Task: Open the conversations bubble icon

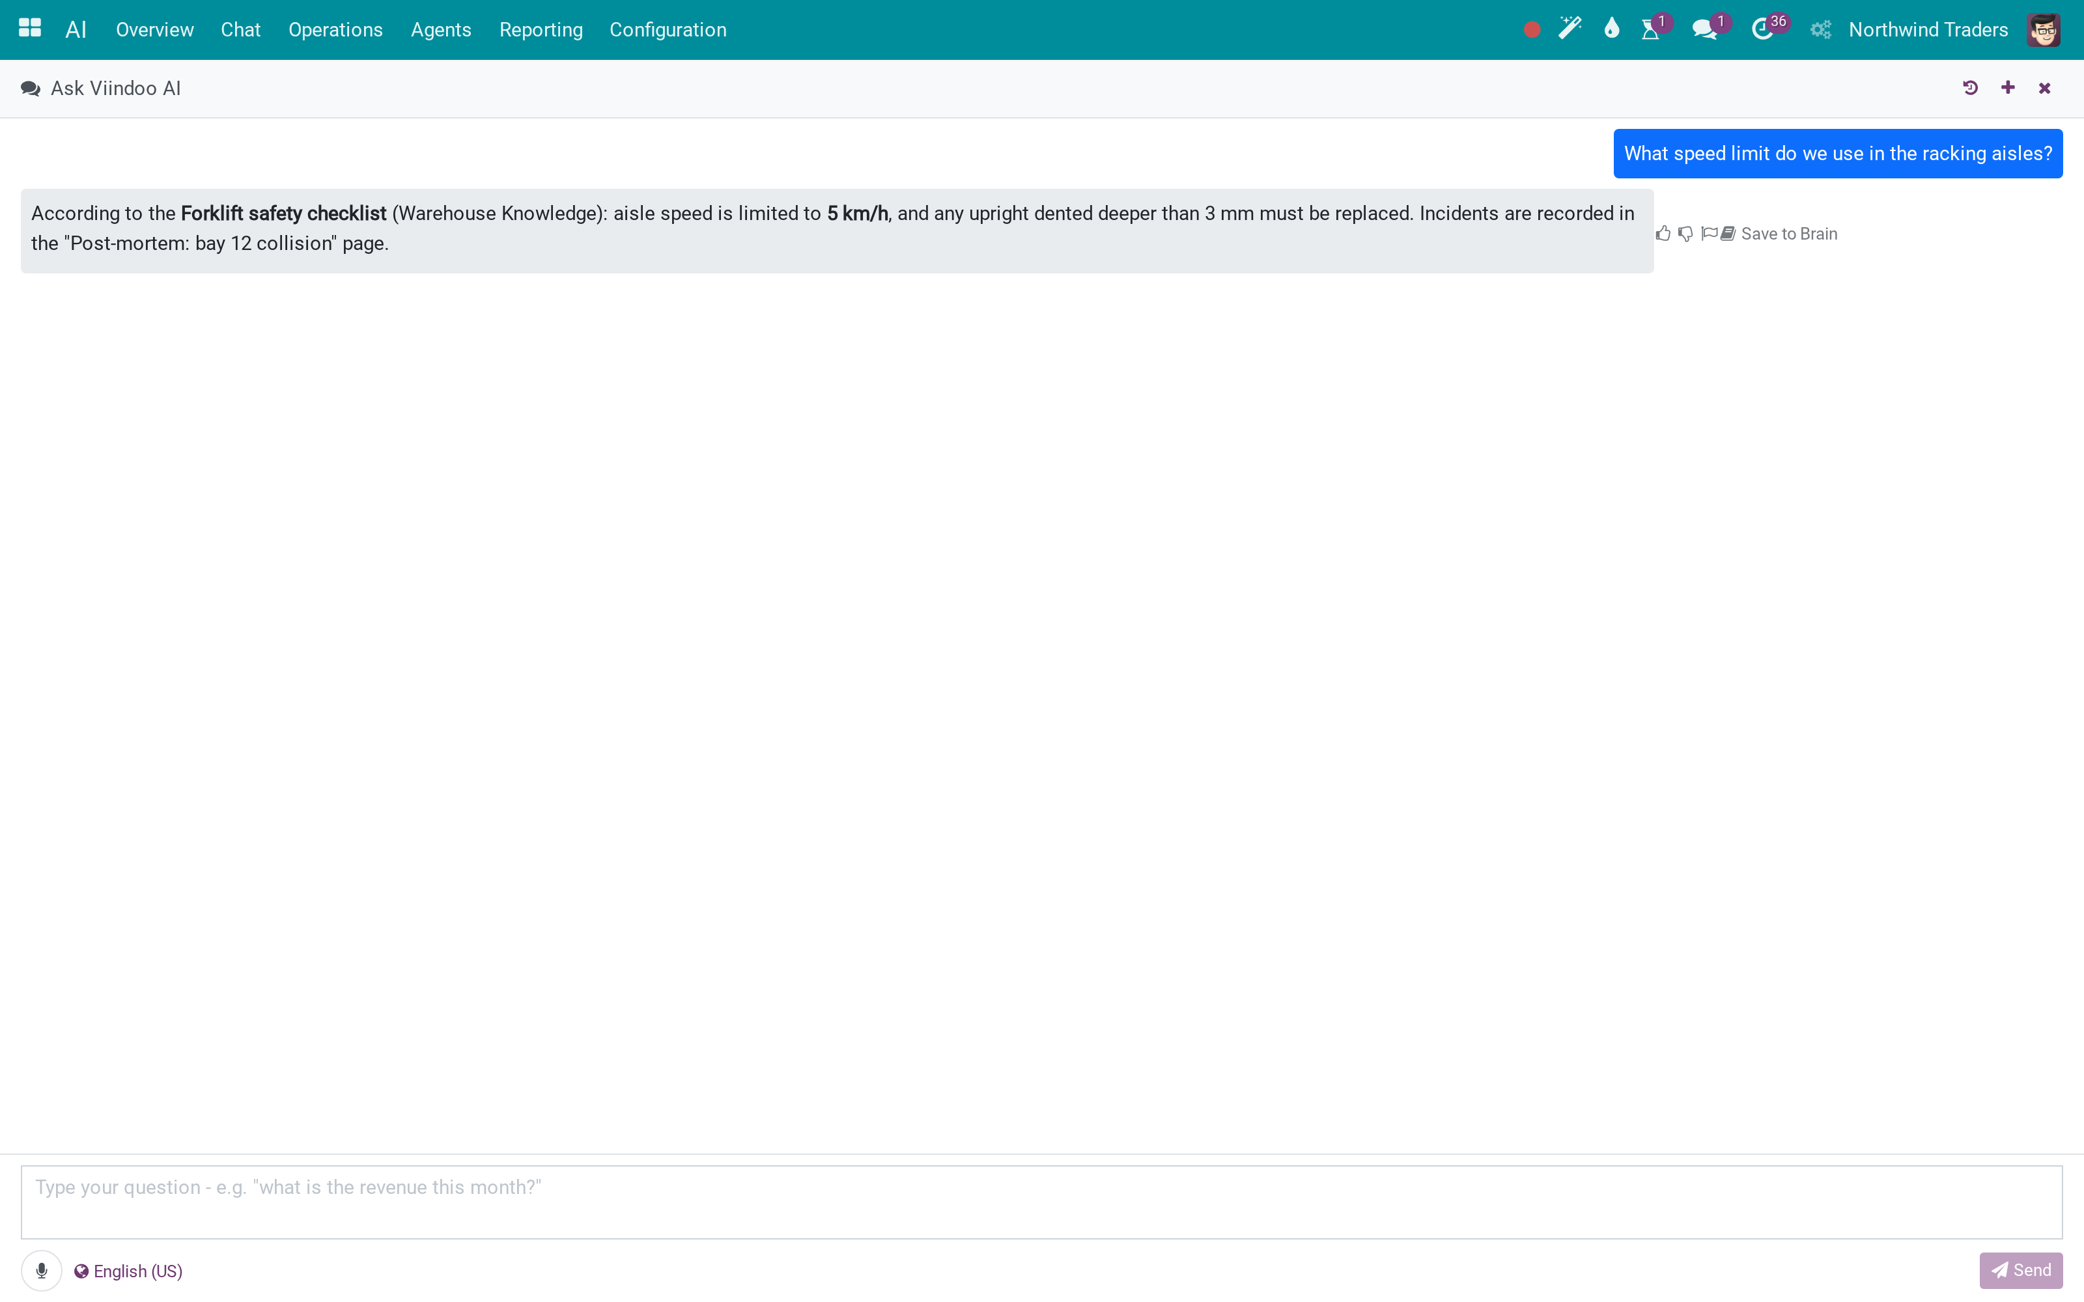Action: [1705, 29]
